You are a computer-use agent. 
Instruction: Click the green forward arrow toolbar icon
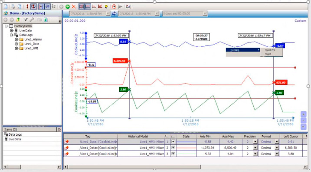[x=68, y=6]
